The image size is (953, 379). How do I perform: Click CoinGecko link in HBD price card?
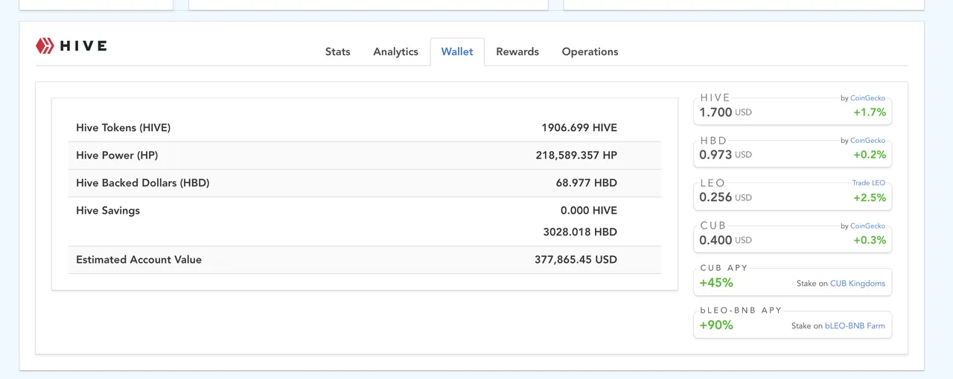point(867,140)
